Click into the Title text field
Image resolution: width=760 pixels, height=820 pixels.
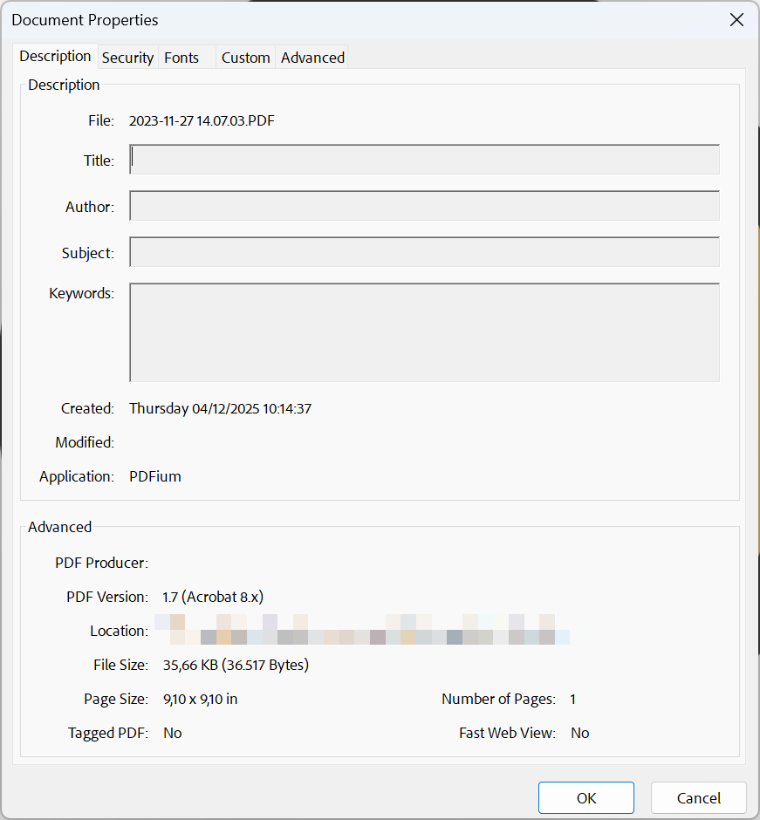click(x=424, y=160)
